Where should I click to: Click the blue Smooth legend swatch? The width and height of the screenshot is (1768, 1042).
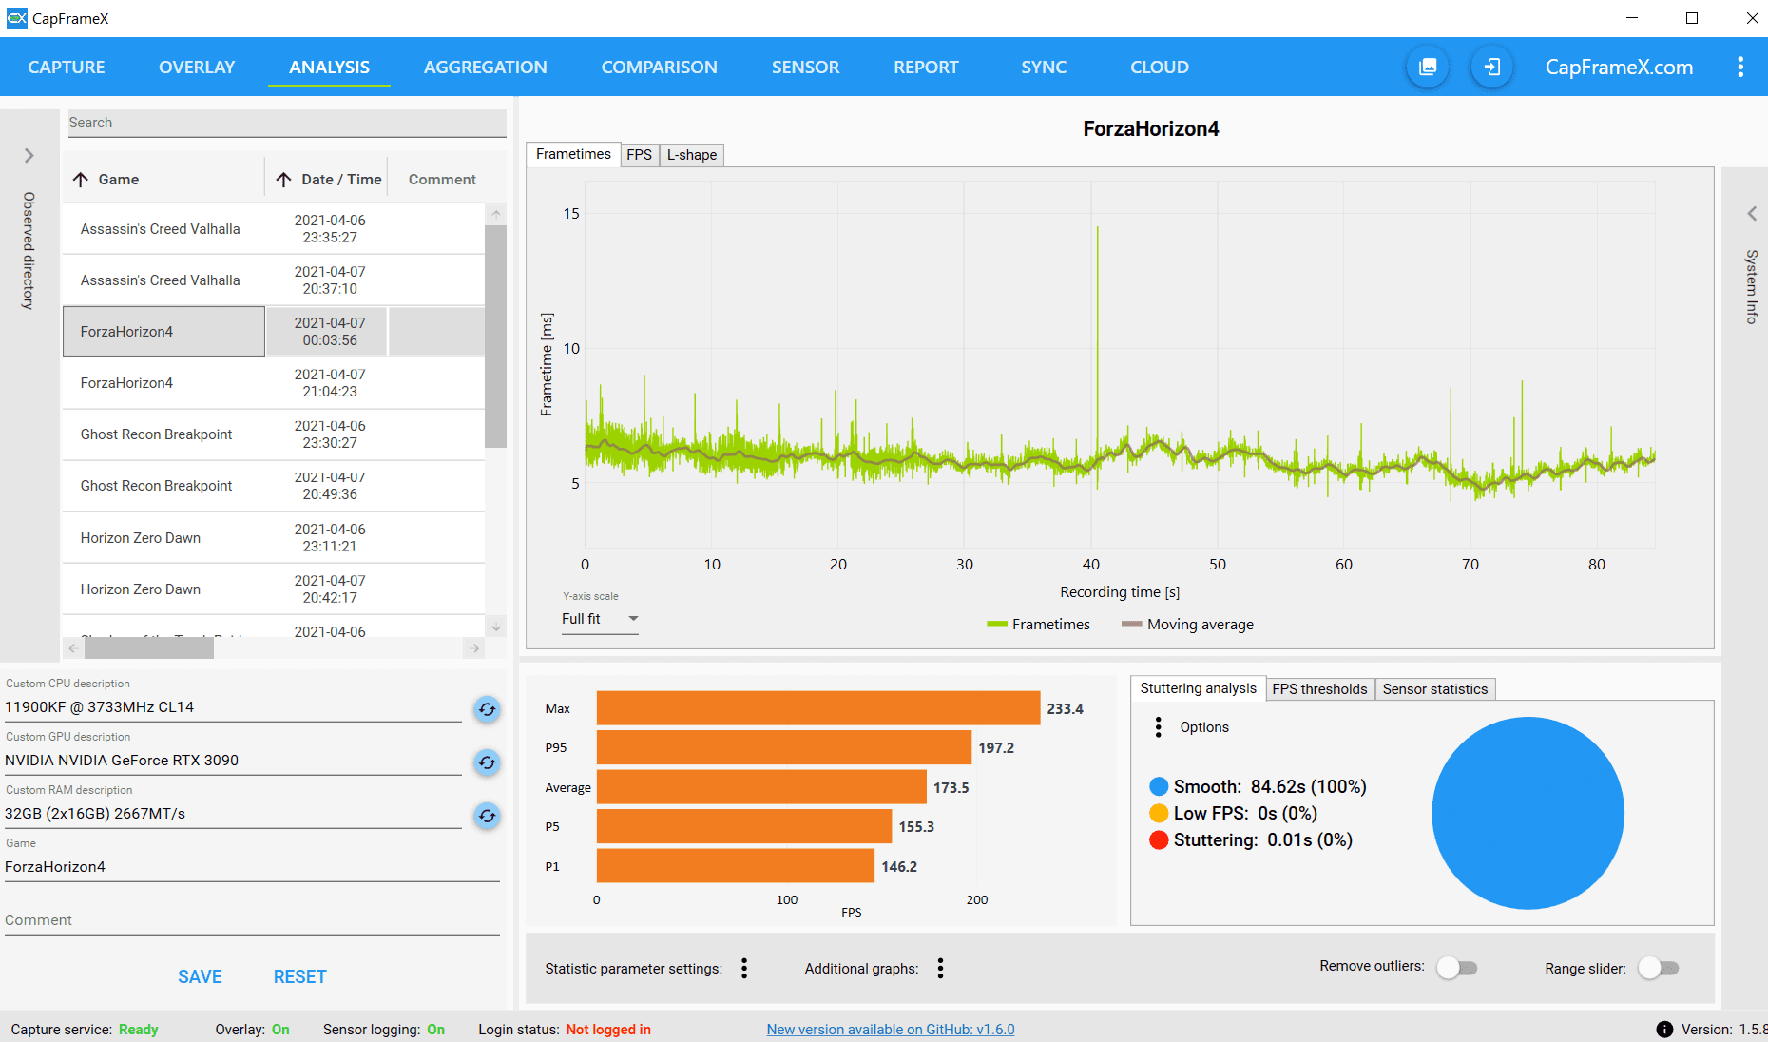[1159, 787]
